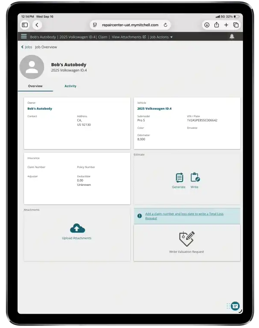Click the Claim item in top bar
The image size is (259, 328).
click(103, 37)
